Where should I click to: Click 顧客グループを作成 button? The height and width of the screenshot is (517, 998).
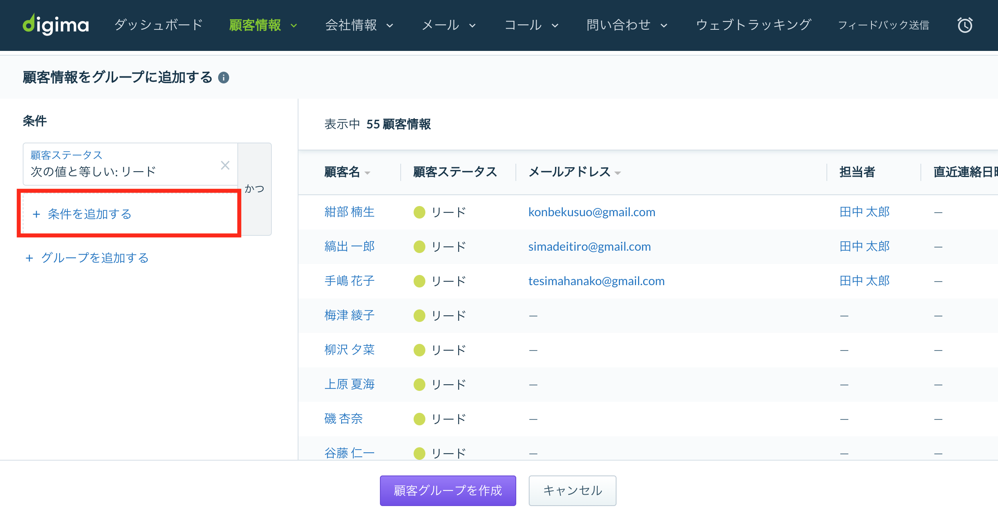coord(448,490)
